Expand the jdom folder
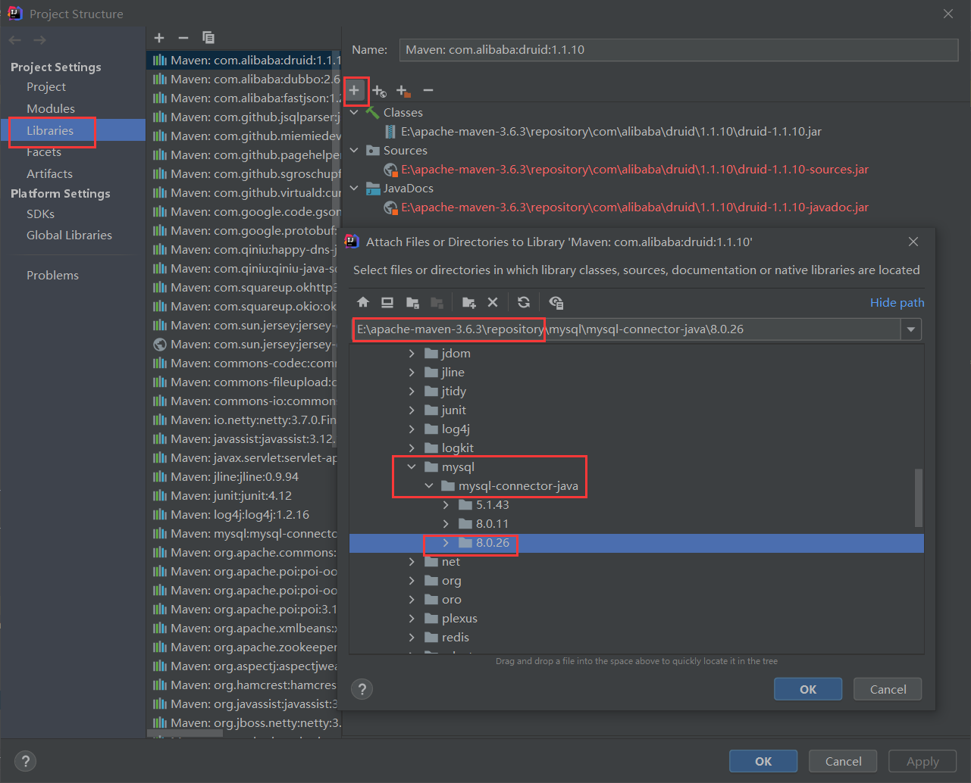971x783 pixels. [x=412, y=353]
